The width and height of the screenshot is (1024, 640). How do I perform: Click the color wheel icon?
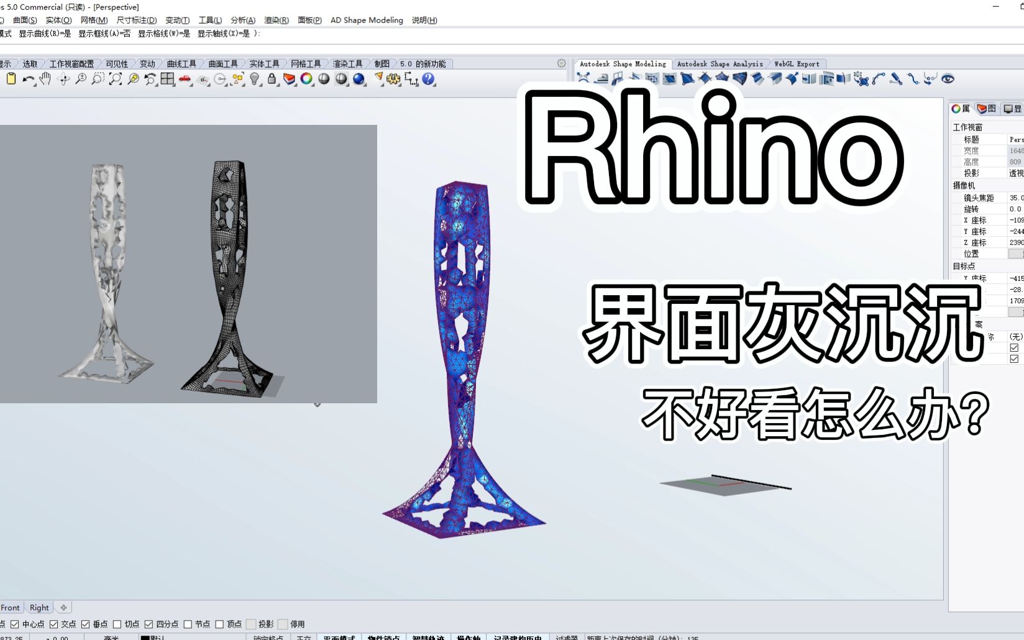(x=306, y=79)
